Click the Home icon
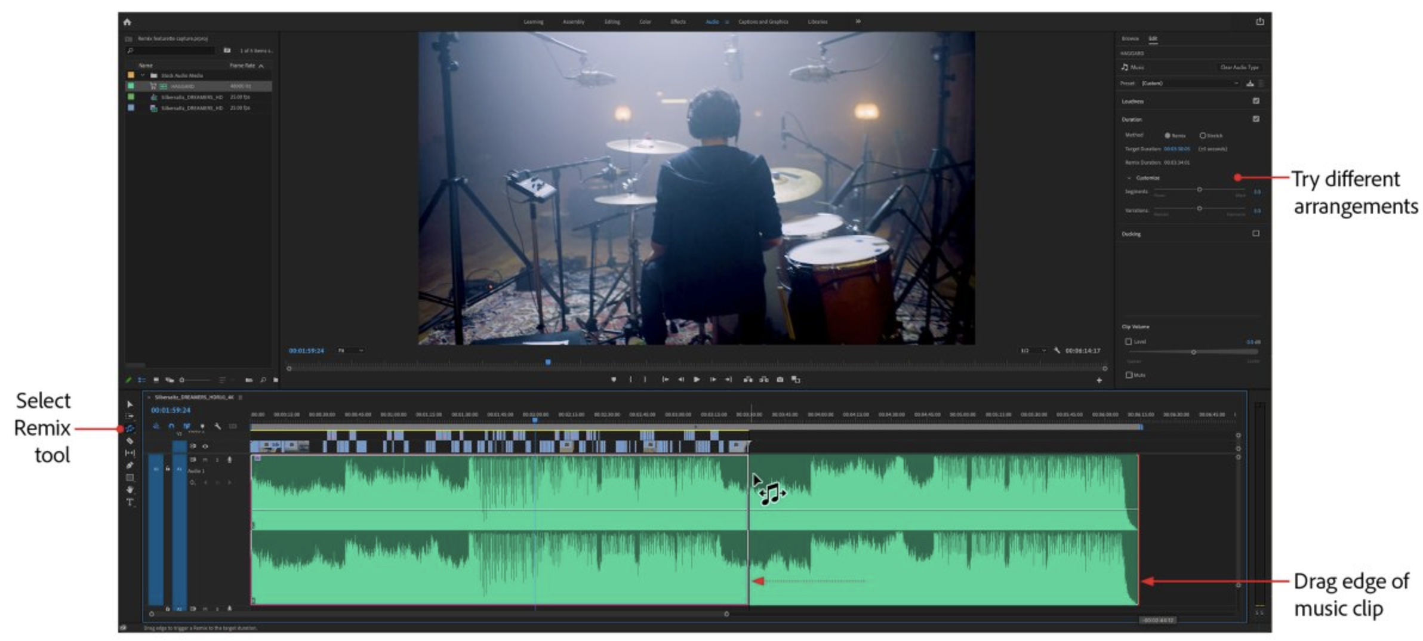Screen dimensions: 1423x641 tap(127, 22)
